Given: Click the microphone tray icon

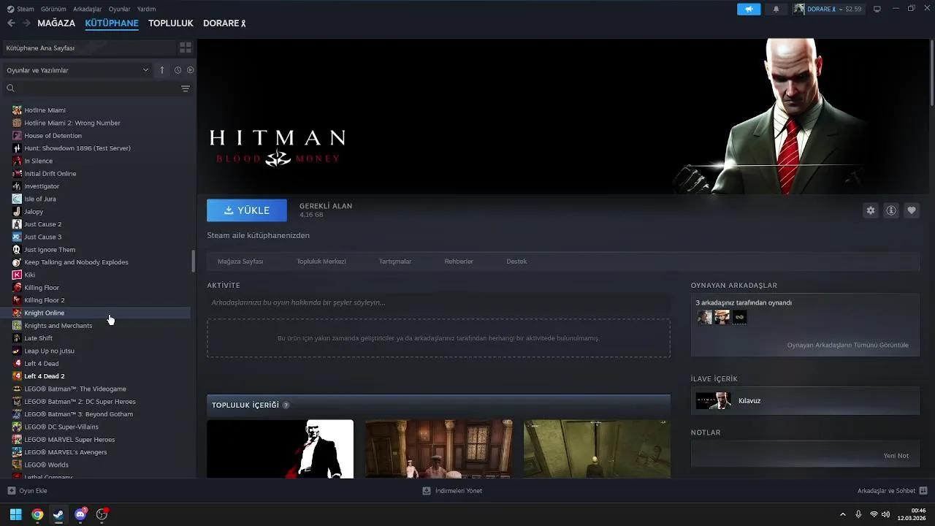Looking at the screenshot, I should tap(858, 514).
